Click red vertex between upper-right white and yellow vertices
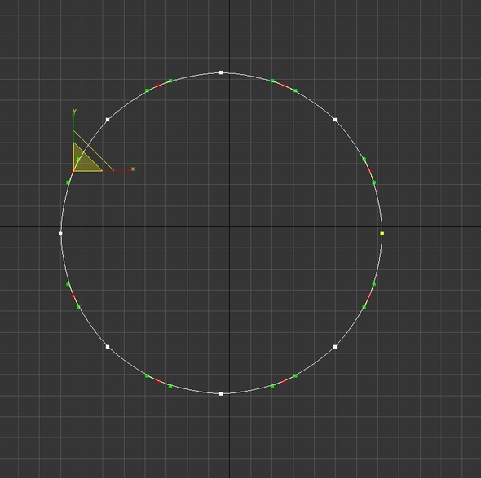Image resolution: width=481 pixels, height=478 pixels. [369, 171]
